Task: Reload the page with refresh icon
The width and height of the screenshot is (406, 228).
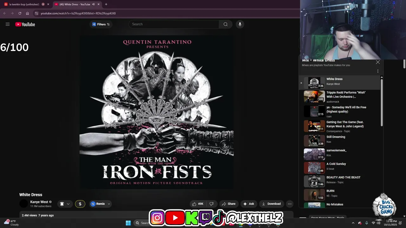Action: pos(20,13)
